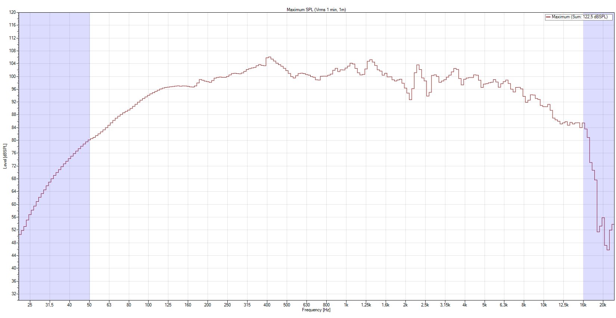
Task: Select the chart title Maximum SPL
Action: pos(316,10)
